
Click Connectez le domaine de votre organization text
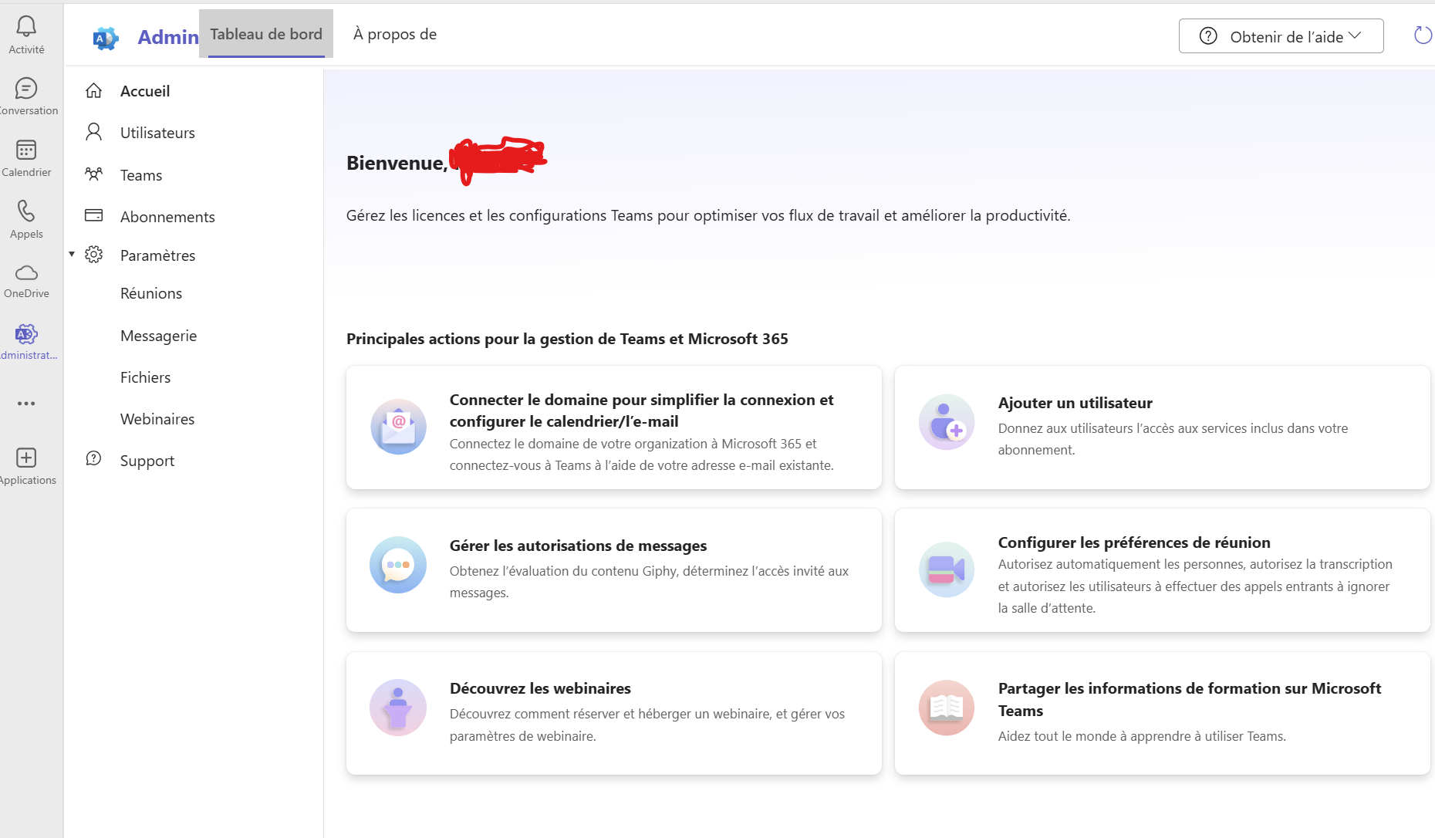click(x=642, y=454)
